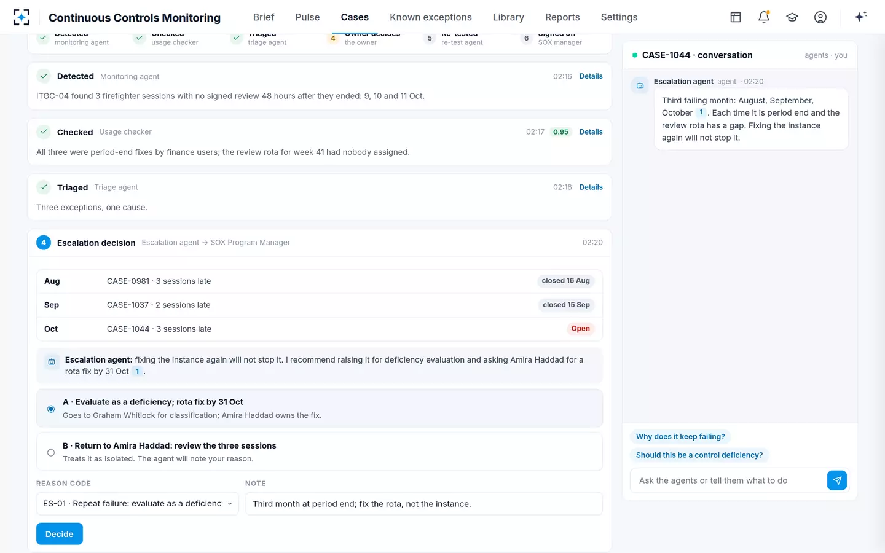Open the Settings tab

tap(619, 17)
